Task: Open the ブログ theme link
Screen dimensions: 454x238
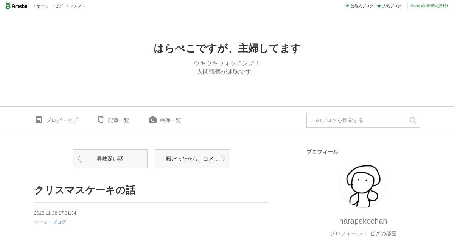Action: pos(59,222)
